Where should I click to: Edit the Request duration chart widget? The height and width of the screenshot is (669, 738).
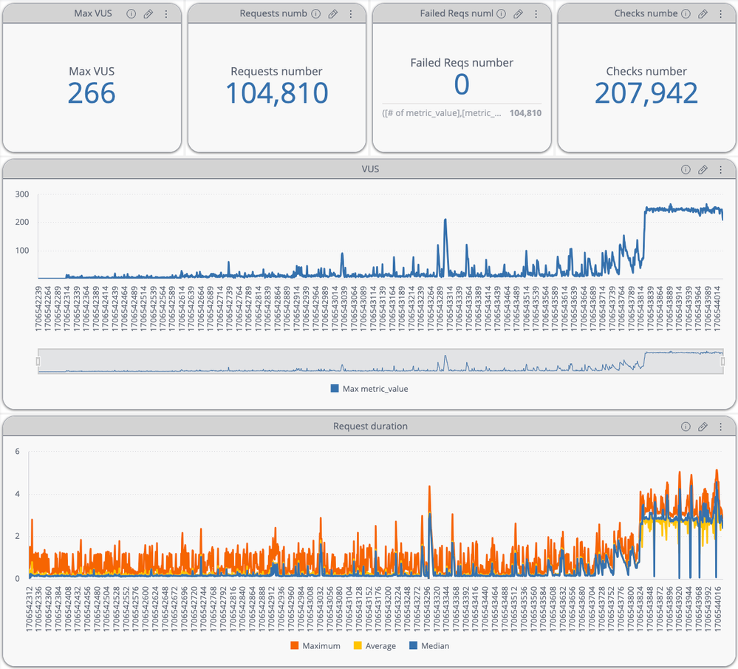703,427
